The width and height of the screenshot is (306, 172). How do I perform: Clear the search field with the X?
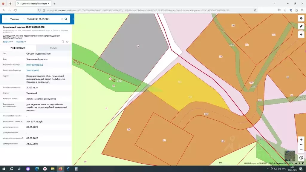(62, 19)
